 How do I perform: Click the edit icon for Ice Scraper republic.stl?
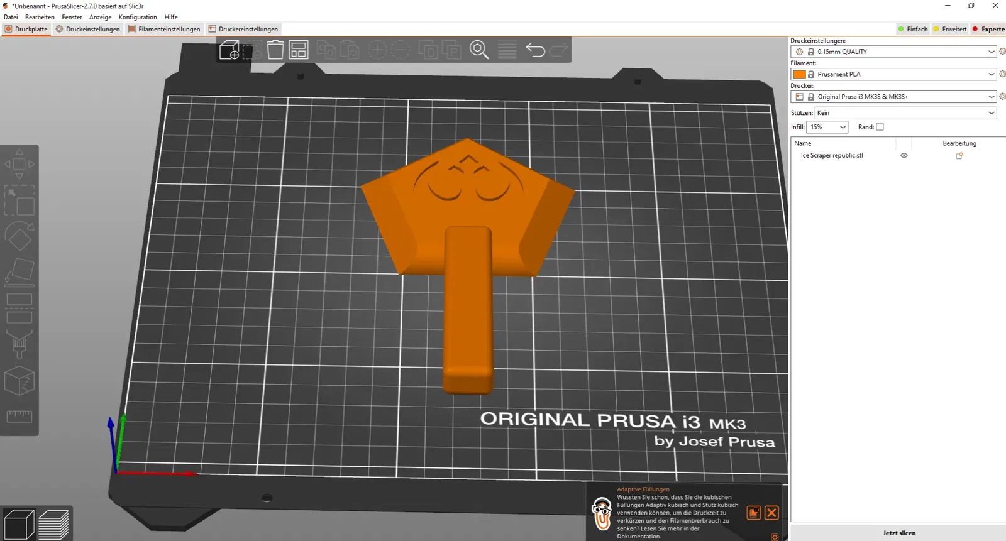(x=959, y=156)
